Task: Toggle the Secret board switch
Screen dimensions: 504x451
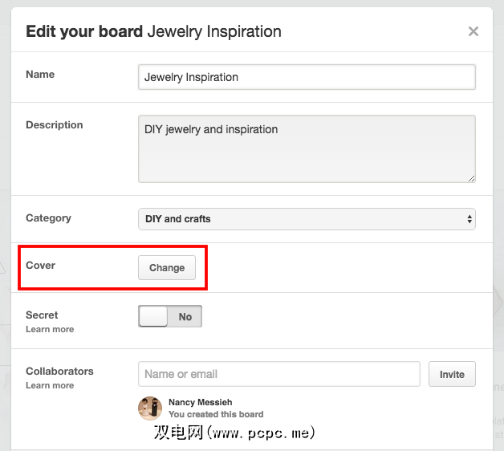Action: [170, 317]
